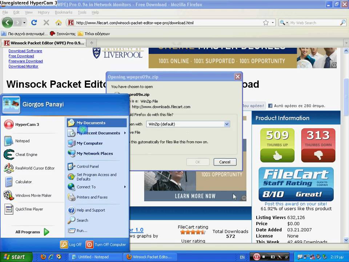
Task: Click the Log Off key icon
Action: (64, 245)
